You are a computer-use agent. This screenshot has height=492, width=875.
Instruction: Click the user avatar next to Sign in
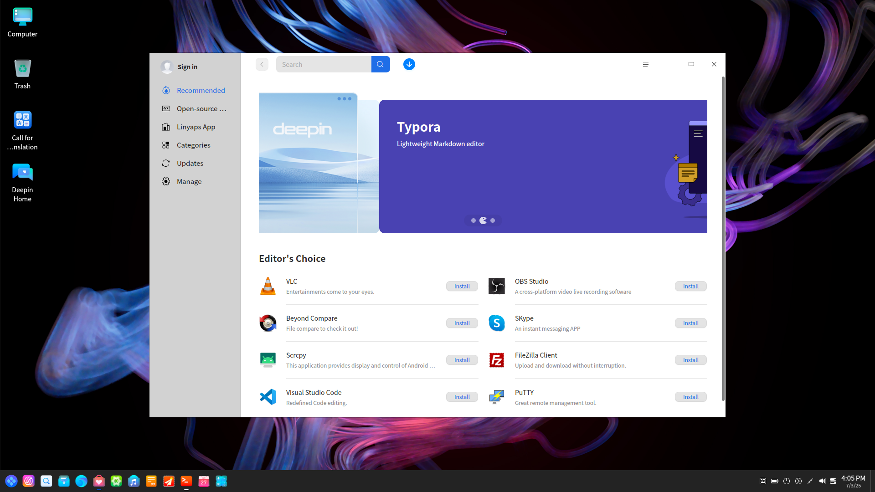167,67
